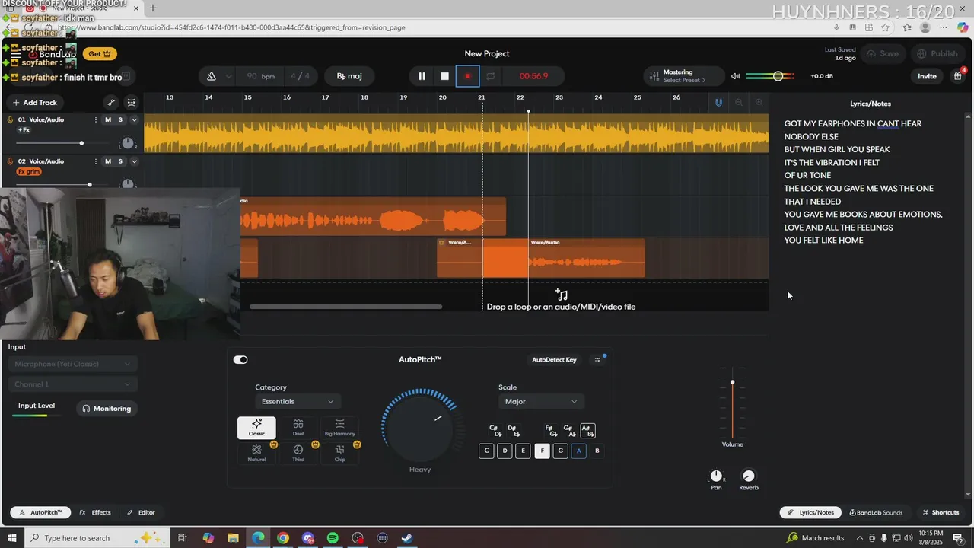Zoom out the timeline with magnifier minus
This screenshot has height=548, width=974.
point(738,102)
